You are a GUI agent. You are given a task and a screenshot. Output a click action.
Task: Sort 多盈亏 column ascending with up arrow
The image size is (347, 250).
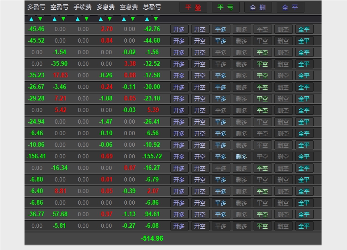[31, 19]
